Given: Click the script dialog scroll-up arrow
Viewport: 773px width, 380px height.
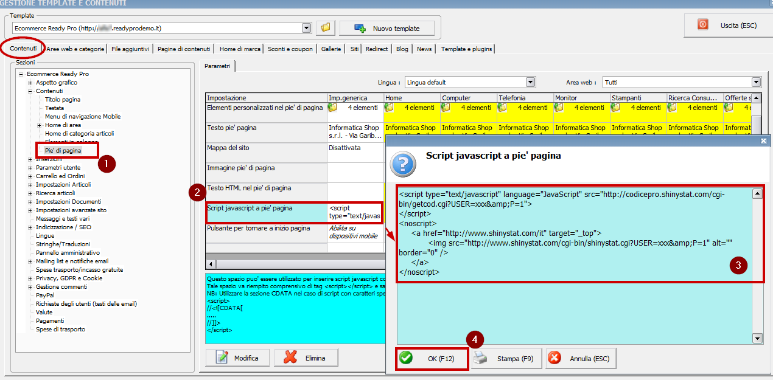Looking at the screenshot, I should [x=757, y=193].
